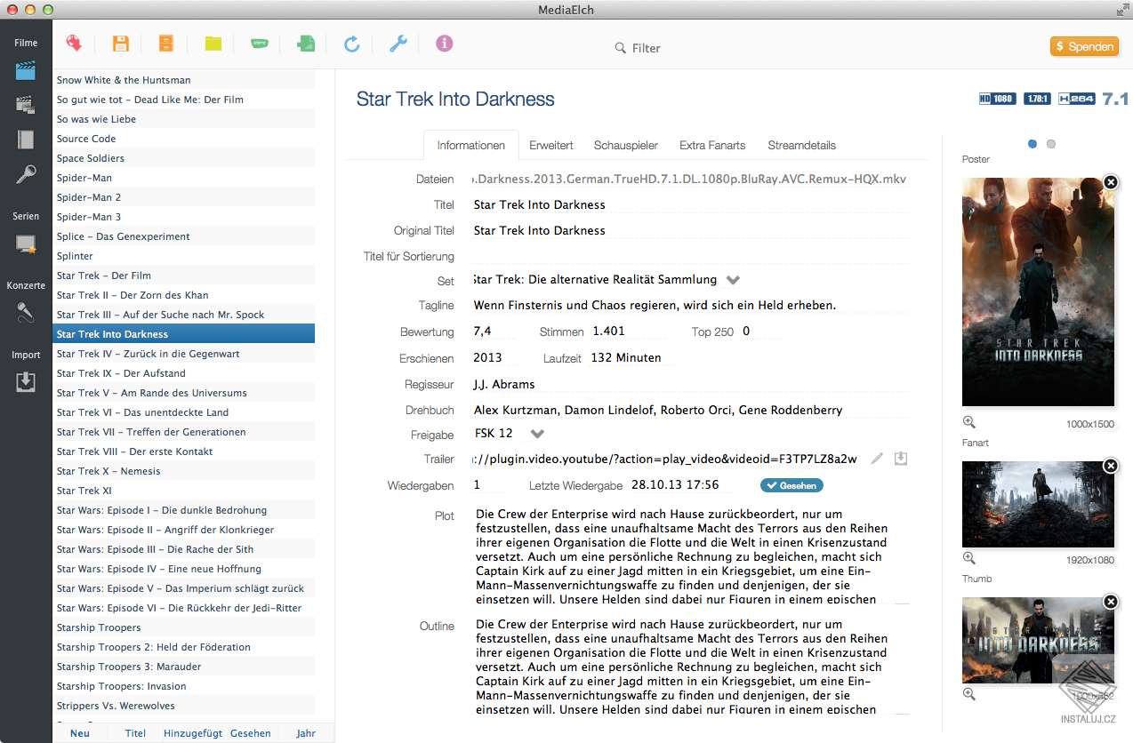Open the Serien TV monitor icon
Viewport: 1133px width, 743px height.
click(x=26, y=244)
